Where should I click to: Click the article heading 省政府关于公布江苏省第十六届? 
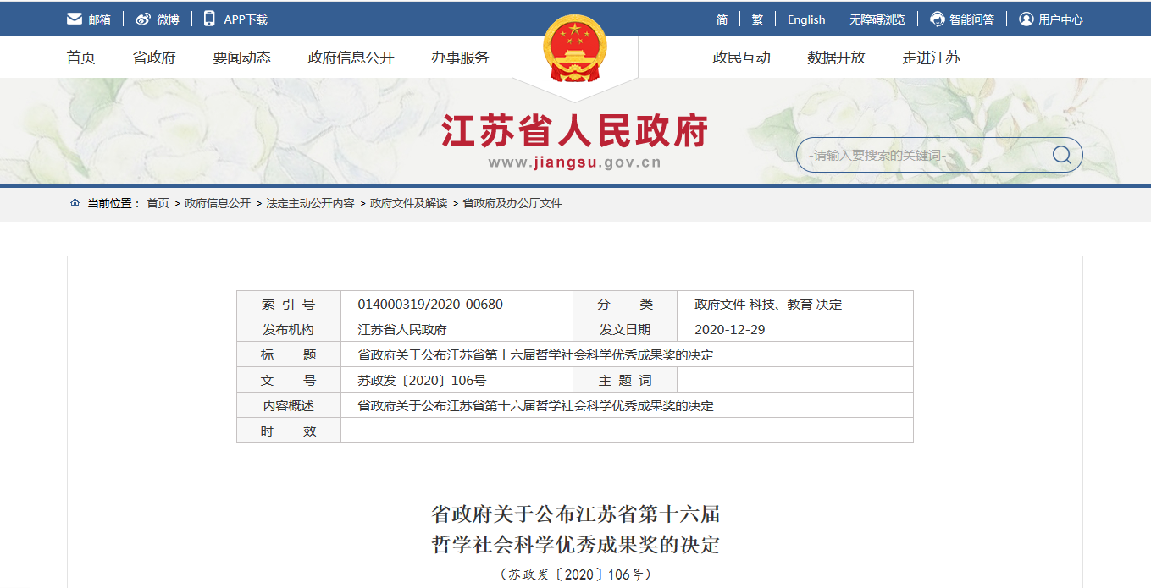coord(575,514)
